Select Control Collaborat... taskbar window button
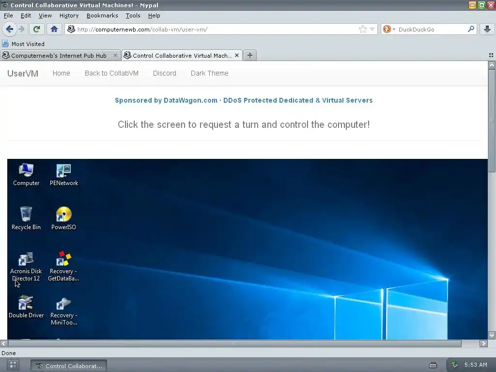496x372 pixels. coord(69,366)
